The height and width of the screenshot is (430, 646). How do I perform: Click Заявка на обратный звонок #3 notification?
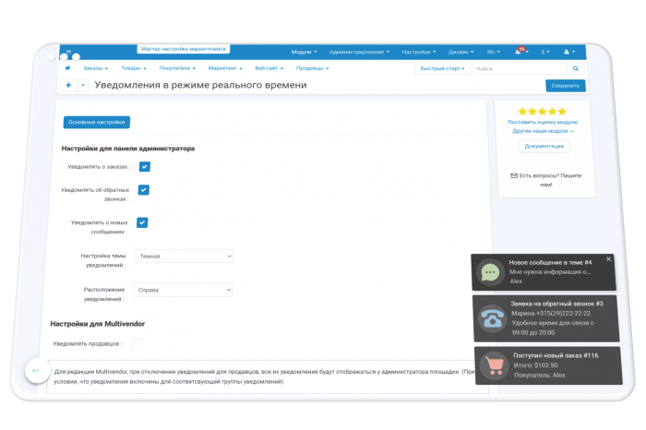tap(546, 318)
